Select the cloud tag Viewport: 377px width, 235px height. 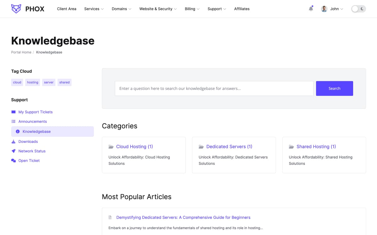click(x=17, y=82)
